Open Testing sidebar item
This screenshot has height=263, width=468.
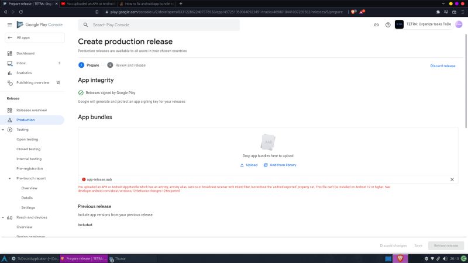(22, 130)
